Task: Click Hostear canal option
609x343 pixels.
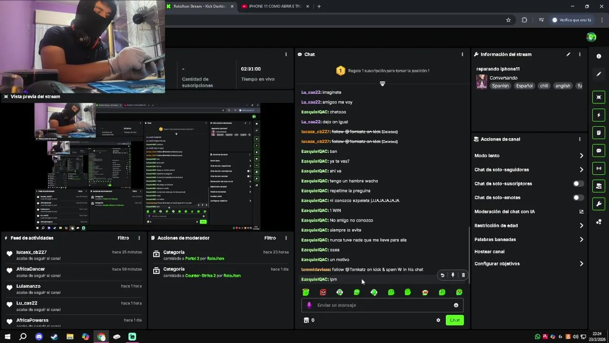Action: click(489, 252)
